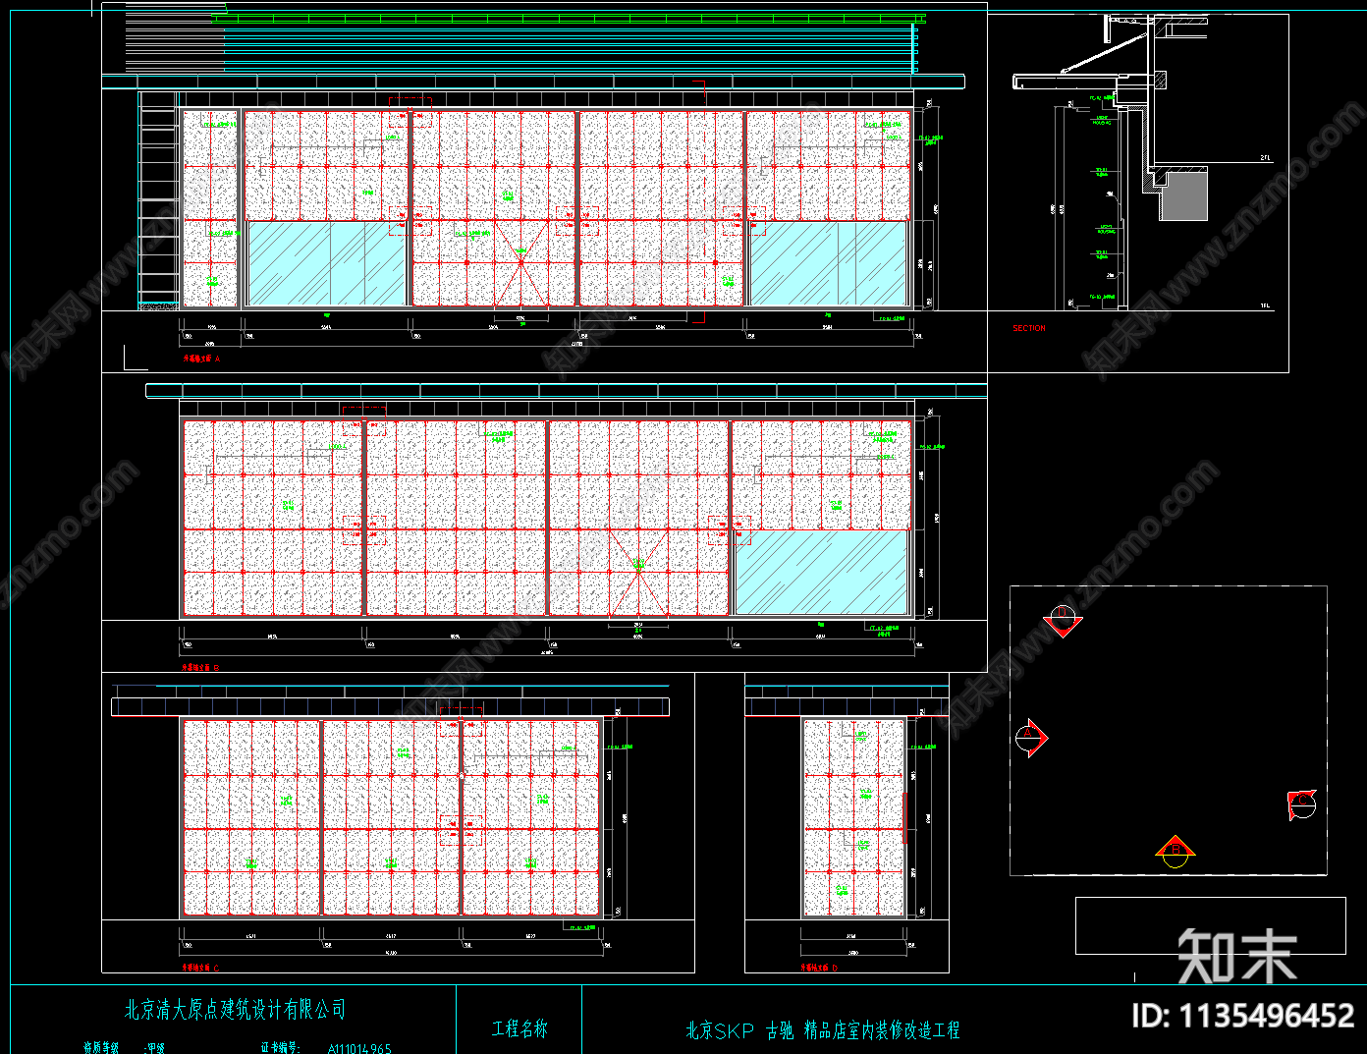Click elevation marker B in the key plan
This screenshot has height=1054, width=1367.
click(x=1175, y=851)
